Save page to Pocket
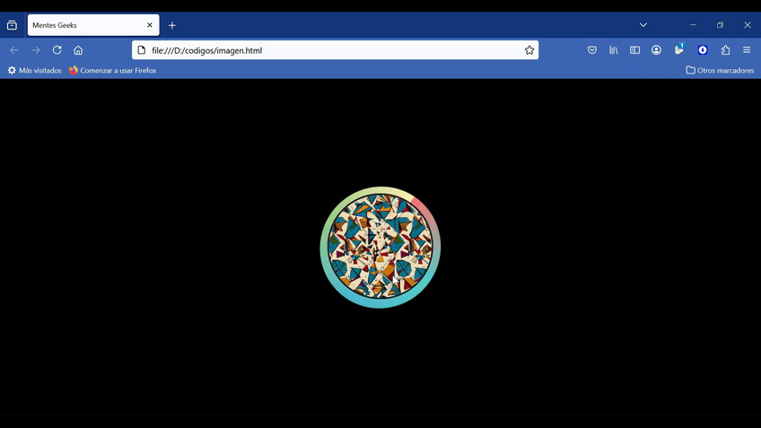 (592, 50)
